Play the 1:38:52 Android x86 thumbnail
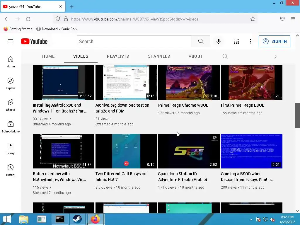Screen dimensions: 300x225 [64, 83]
